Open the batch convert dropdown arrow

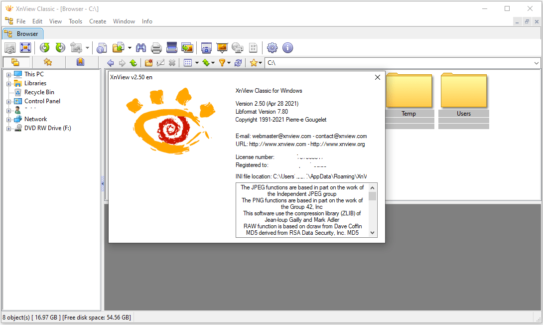click(130, 48)
